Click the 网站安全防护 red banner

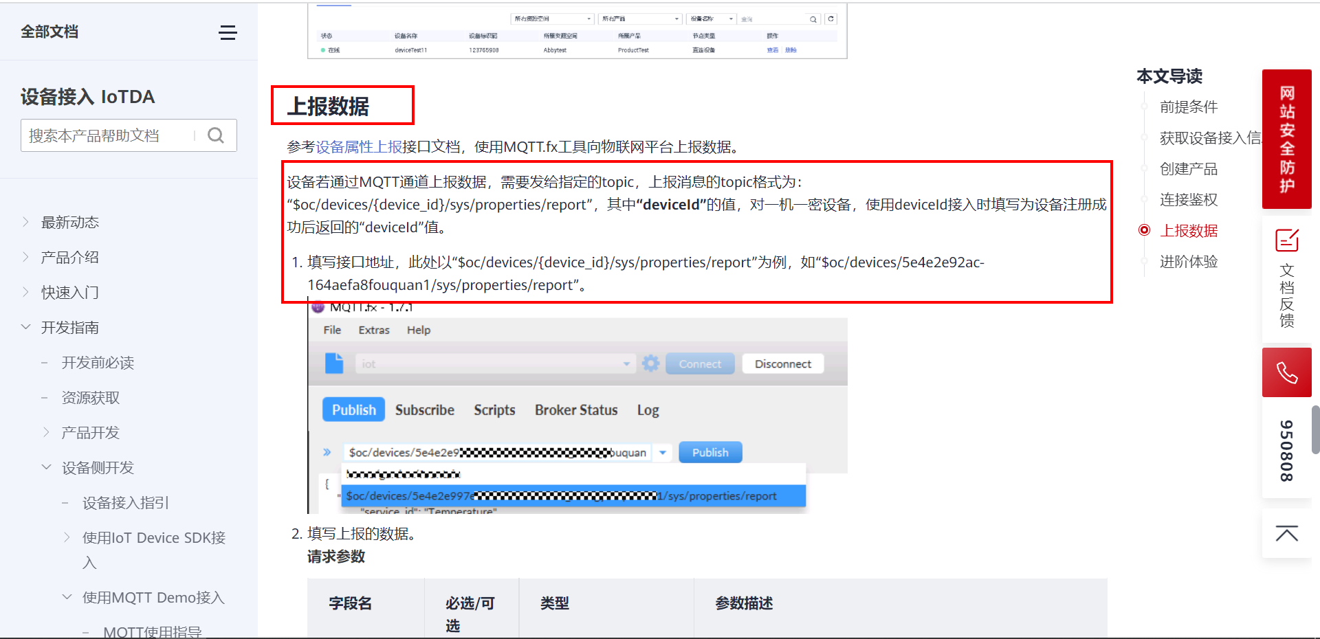coord(1286,139)
